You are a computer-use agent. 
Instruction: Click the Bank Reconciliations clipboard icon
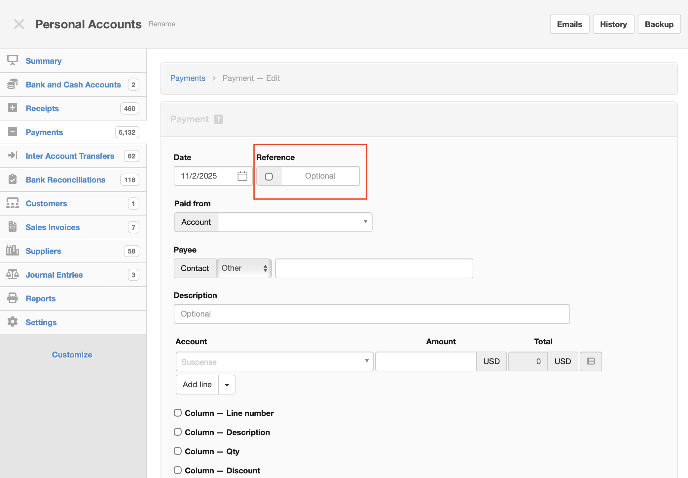pyautogui.click(x=13, y=180)
